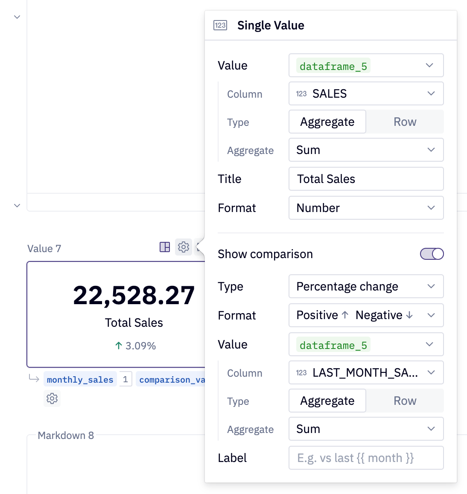Click the layout icon beside Value 7
This screenshot has width=467, height=494.
point(165,247)
